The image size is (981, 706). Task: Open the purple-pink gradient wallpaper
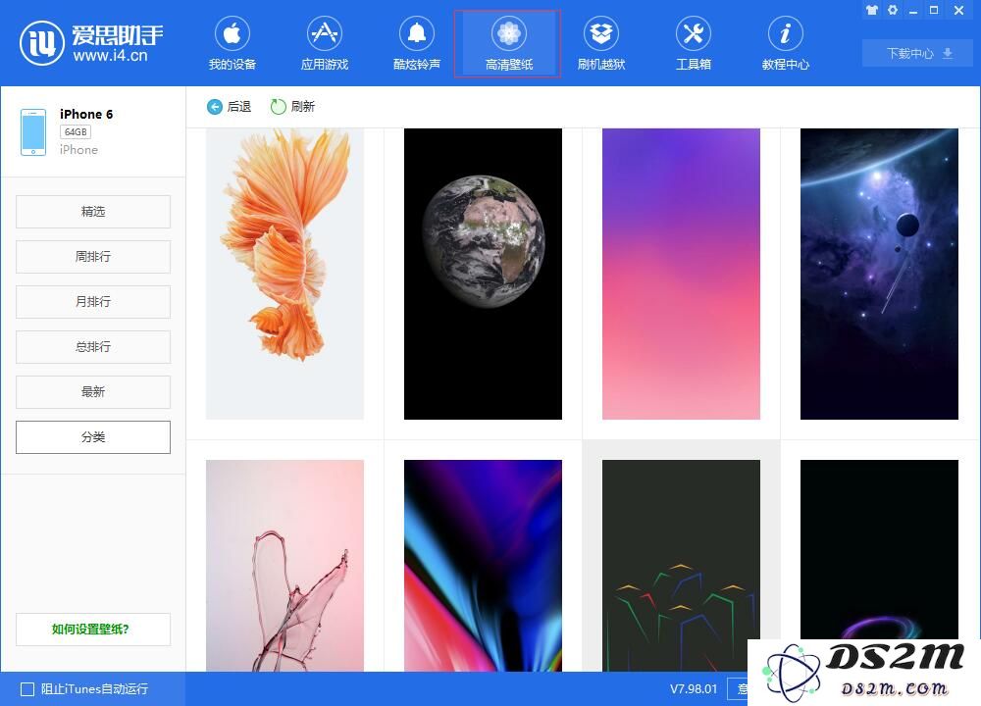coord(682,274)
